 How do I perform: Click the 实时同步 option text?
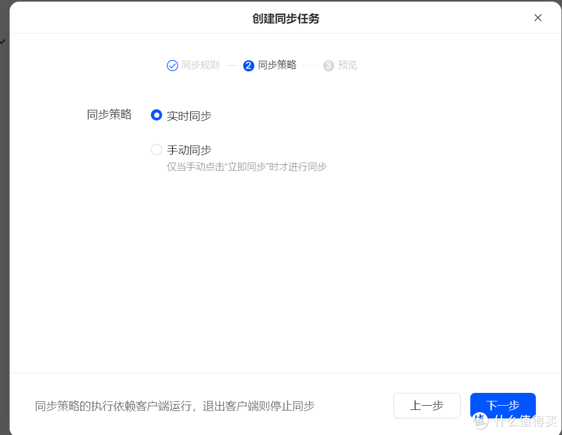point(189,115)
